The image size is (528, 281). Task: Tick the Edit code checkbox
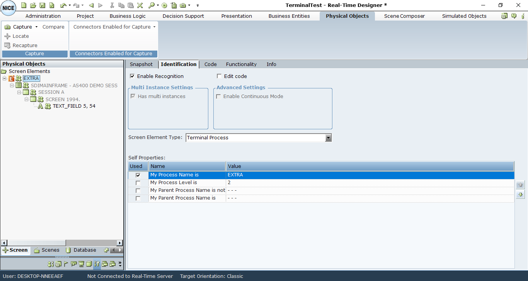pyautogui.click(x=220, y=76)
